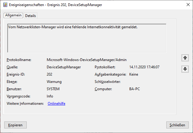Screen dimensions: 193x133
Task: Click inside the event description text box
Action: click(x=87, y=38)
